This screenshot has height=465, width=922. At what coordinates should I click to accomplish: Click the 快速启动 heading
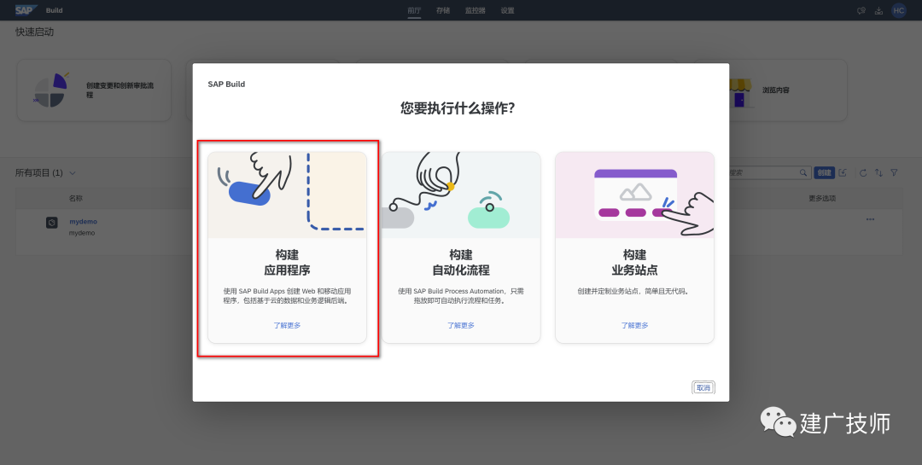[35, 32]
